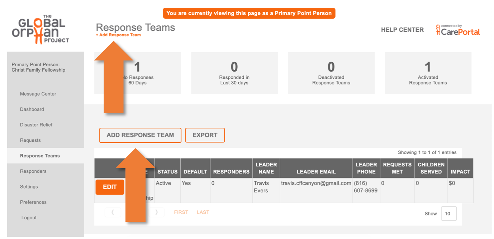The image size is (494, 239).
Task: Open Disaster Relief sidebar item
Action: (x=36, y=125)
